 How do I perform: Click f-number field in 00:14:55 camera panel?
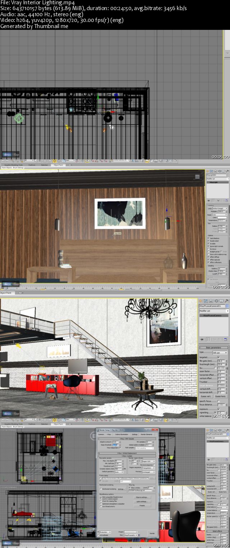coord(221,382)
